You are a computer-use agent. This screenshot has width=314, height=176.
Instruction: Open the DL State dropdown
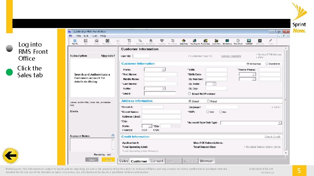pyautogui.click(x=211, y=84)
